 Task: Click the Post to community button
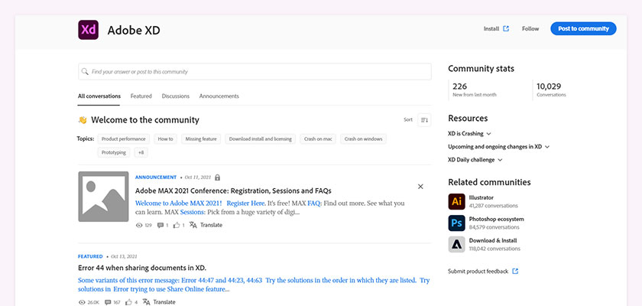coord(583,28)
